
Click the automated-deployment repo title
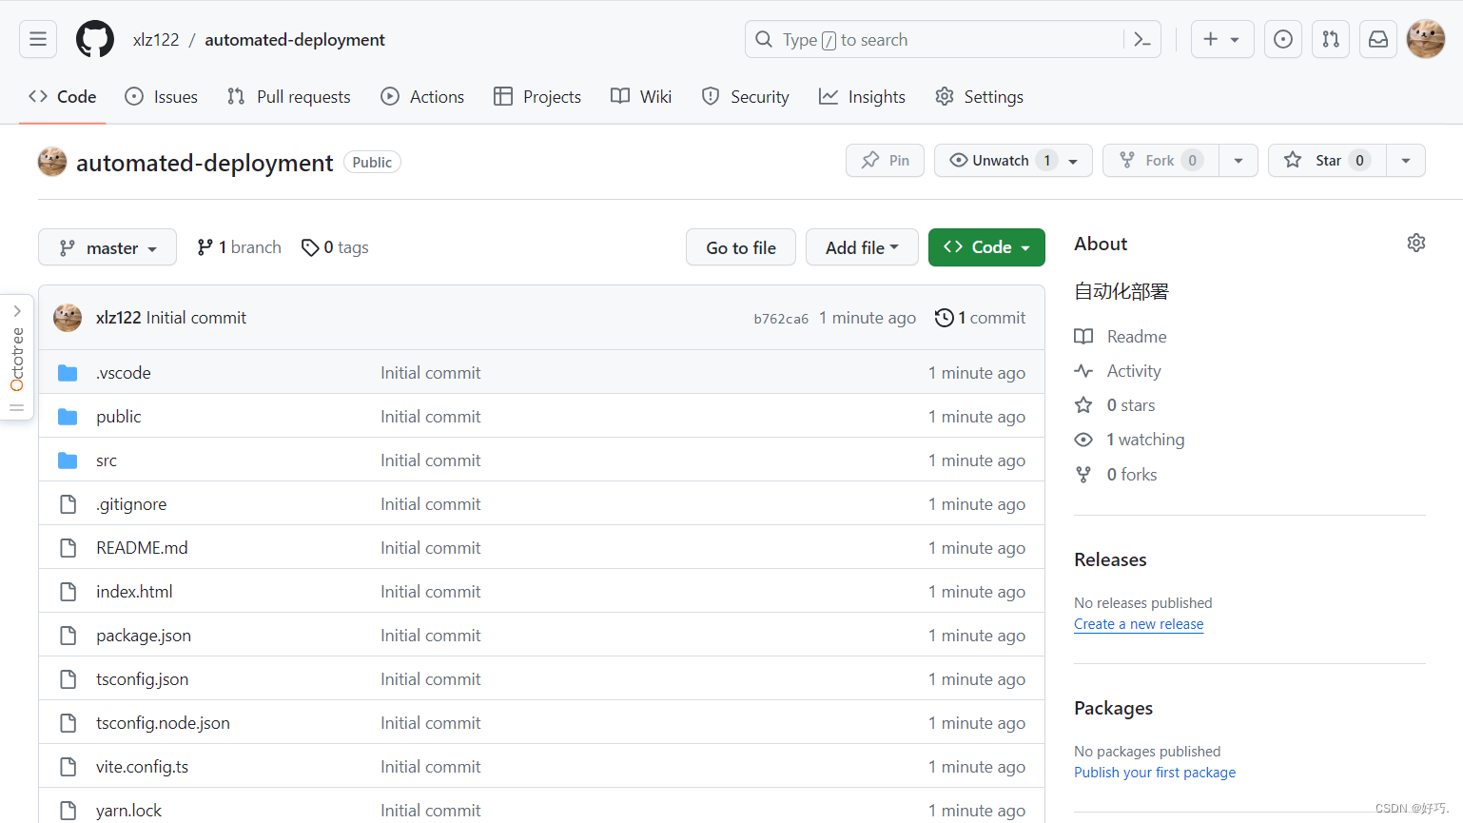tap(205, 163)
